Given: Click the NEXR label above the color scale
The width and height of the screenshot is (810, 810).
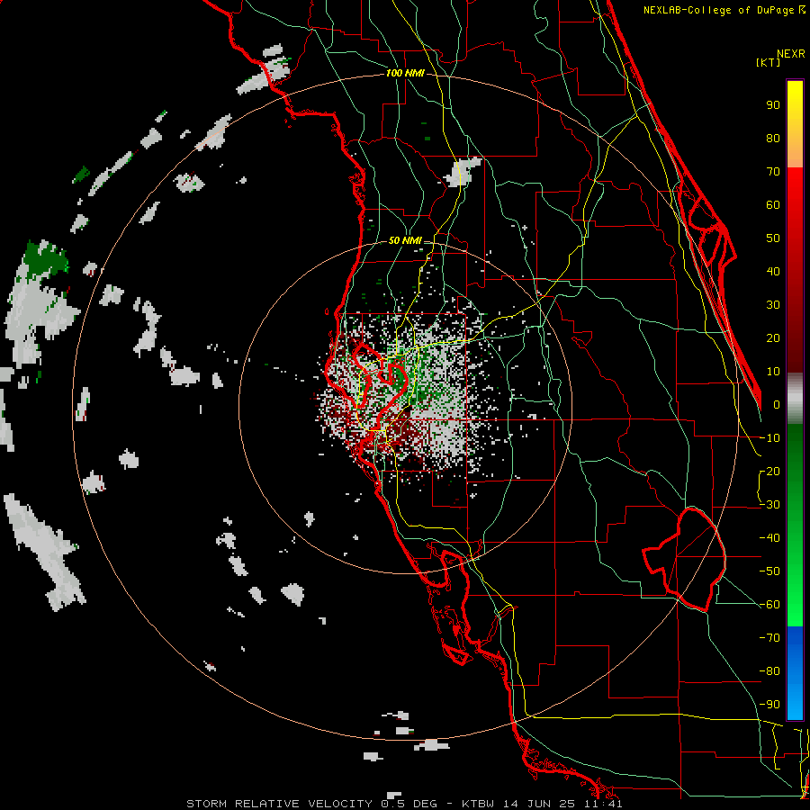Looking at the screenshot, I should [791, 54].
